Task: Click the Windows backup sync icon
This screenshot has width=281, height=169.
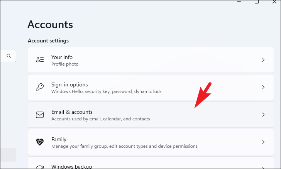Action: tap(40, 167)
